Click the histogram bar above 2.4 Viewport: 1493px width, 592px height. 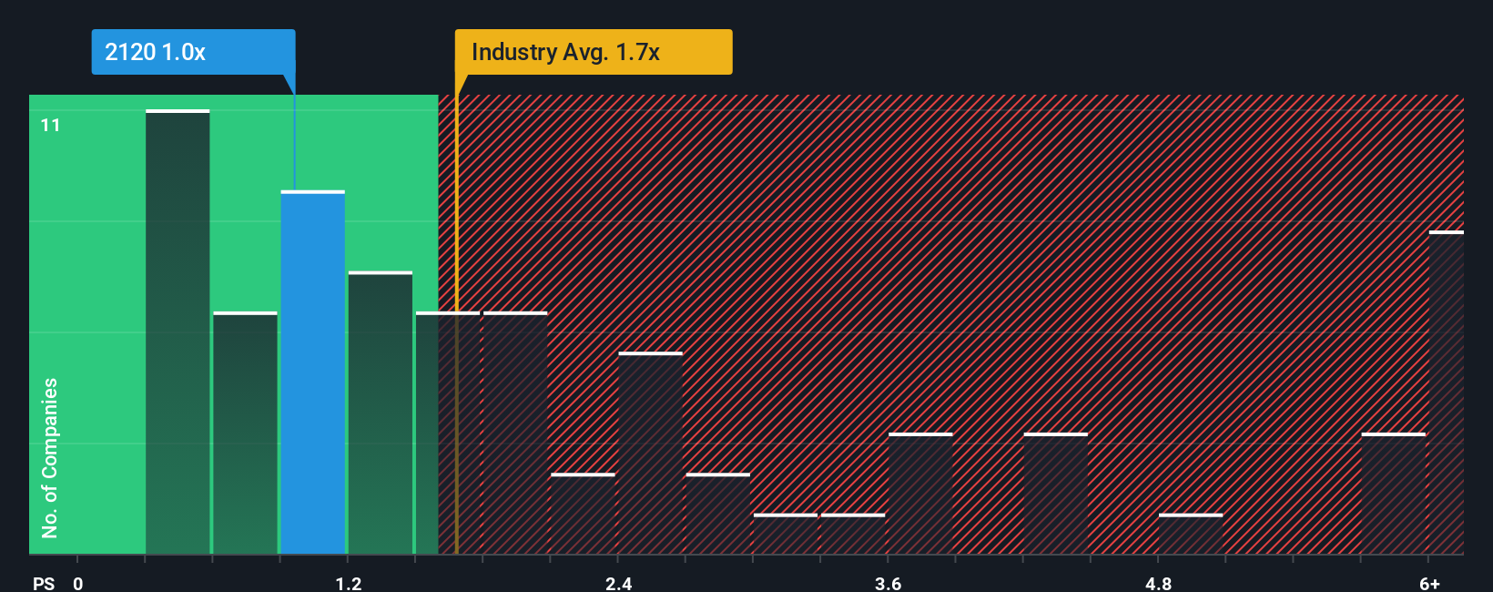pyautogui.click(x=650, y=454)
